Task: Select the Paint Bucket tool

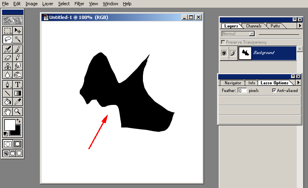Action: click(x=8, y=102)
